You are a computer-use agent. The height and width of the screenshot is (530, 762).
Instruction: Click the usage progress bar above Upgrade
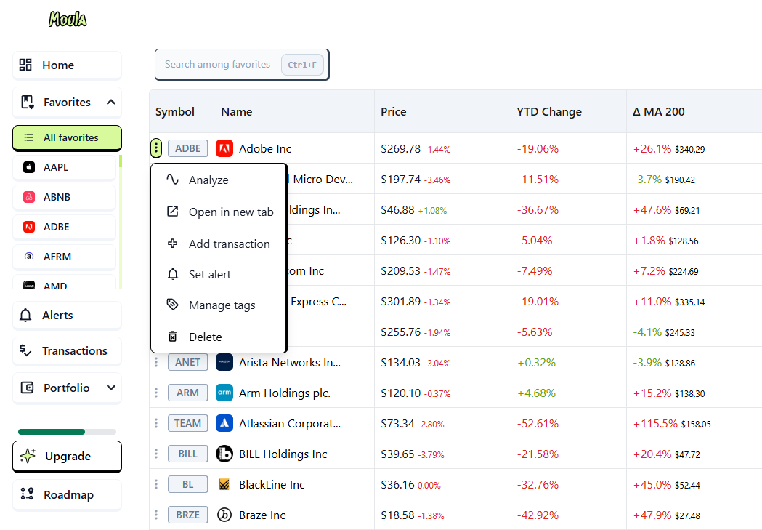pos(67,432)
